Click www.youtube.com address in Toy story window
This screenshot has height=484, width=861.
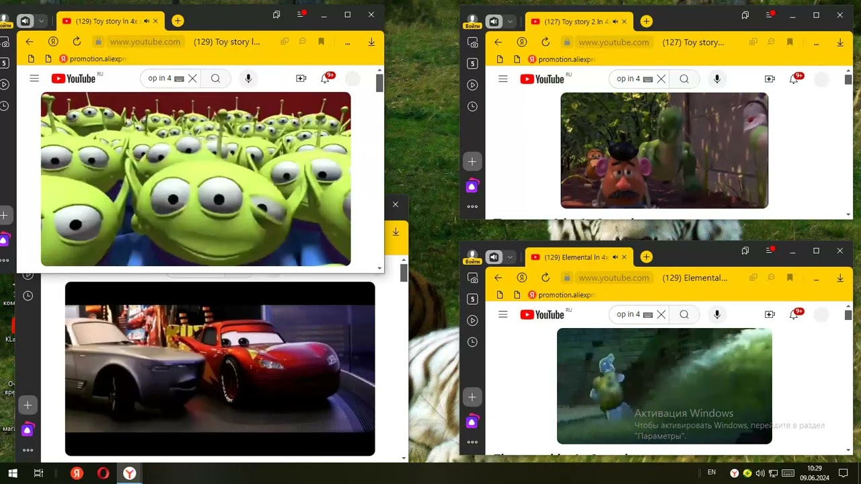click(145, 42)
